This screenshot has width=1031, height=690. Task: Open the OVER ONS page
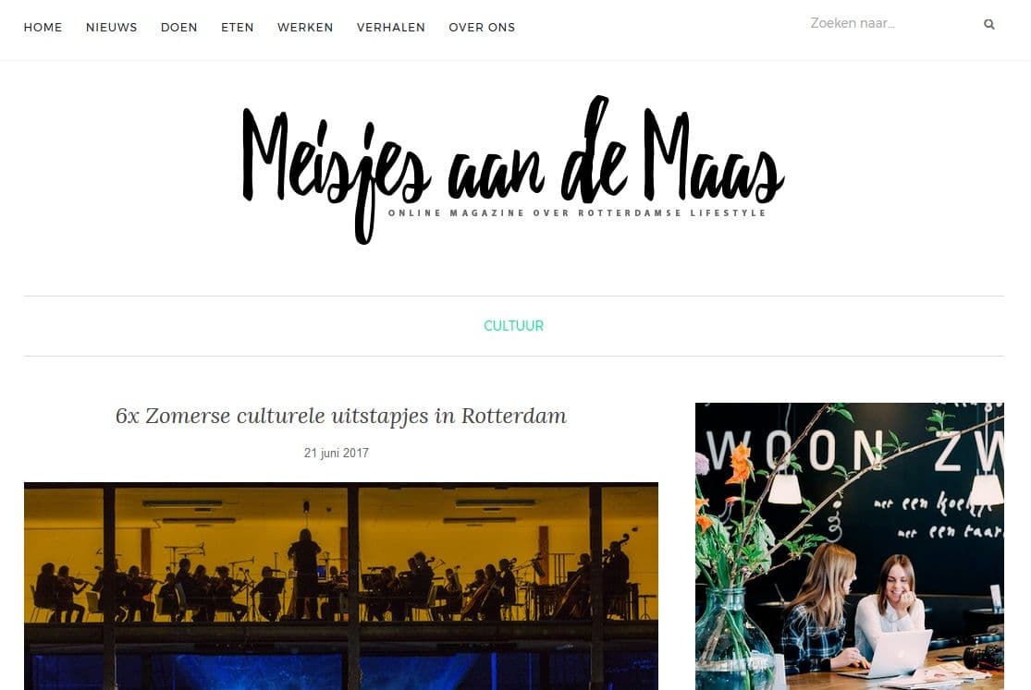(482, 28)
